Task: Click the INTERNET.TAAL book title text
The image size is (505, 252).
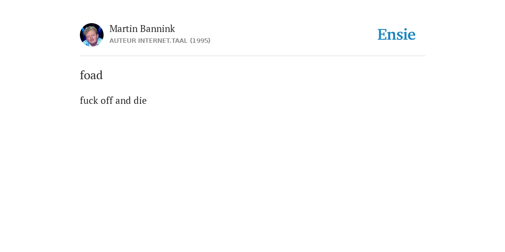Action: click(163, 40)
